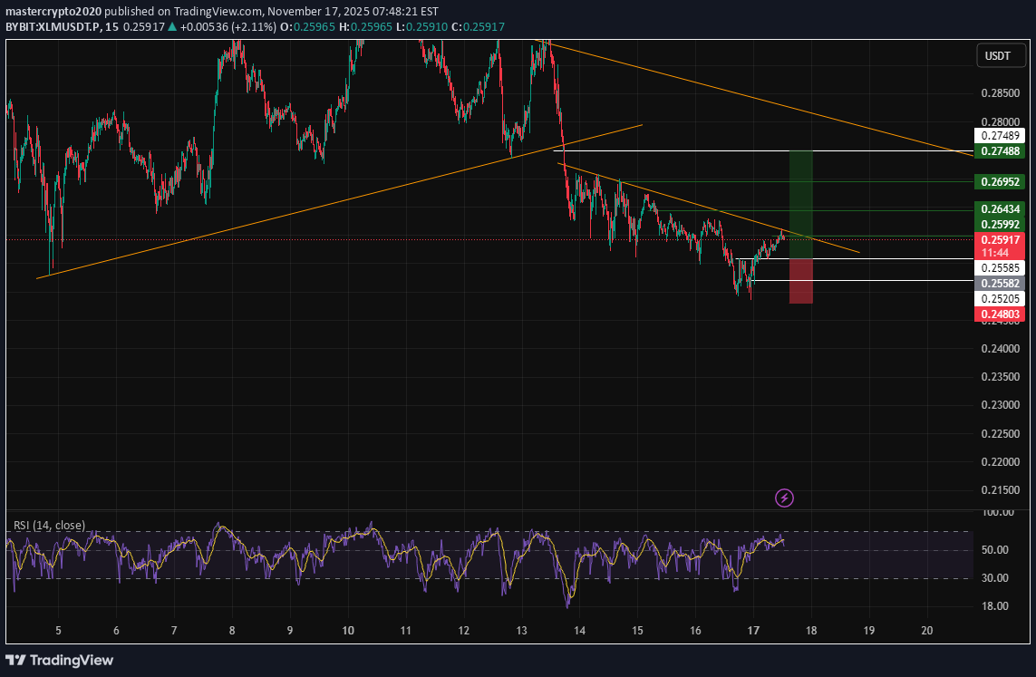Click the RSI (14, close) indicator label

pos(49,526)
